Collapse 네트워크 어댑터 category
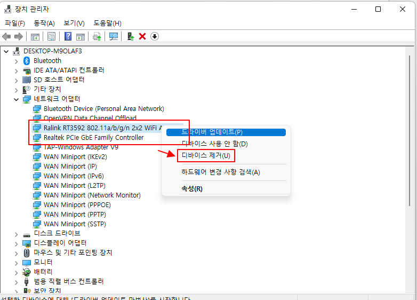This screenshot has height=300, width=417. point(16,100)
